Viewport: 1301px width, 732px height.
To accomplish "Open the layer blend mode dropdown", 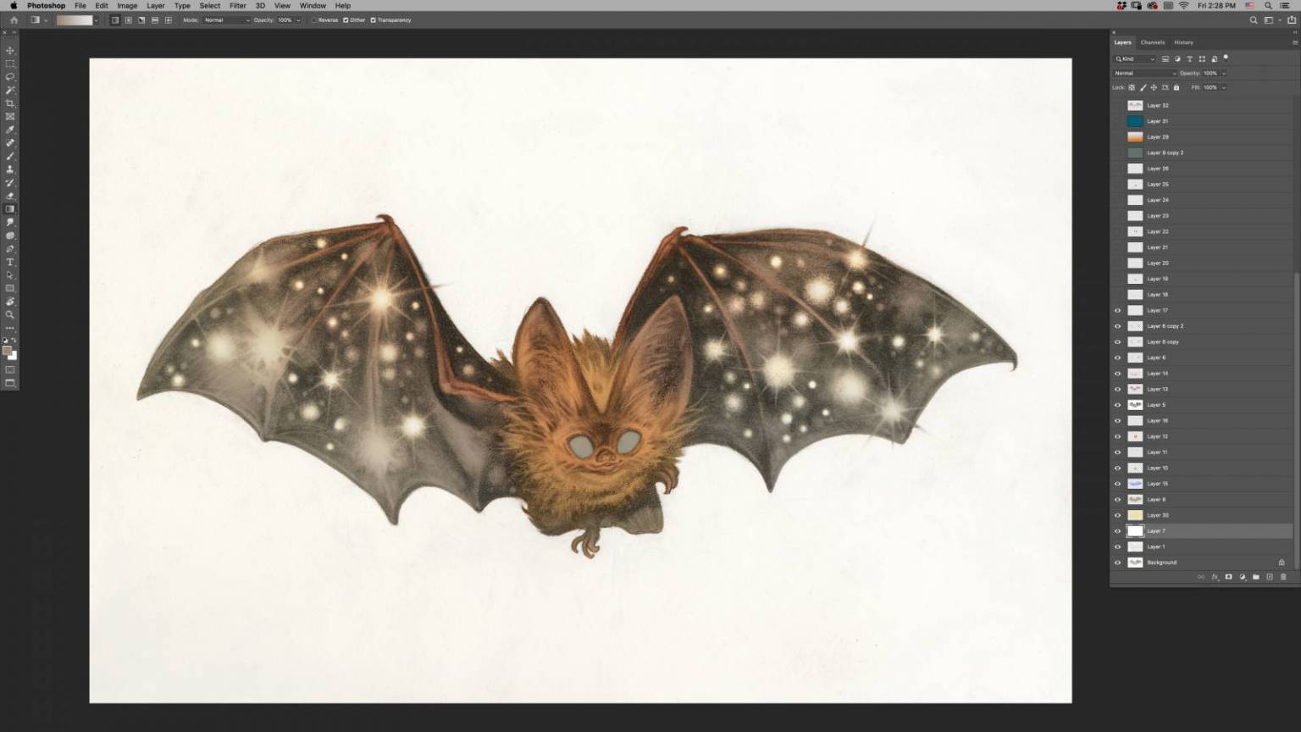I will point(1144,74).
